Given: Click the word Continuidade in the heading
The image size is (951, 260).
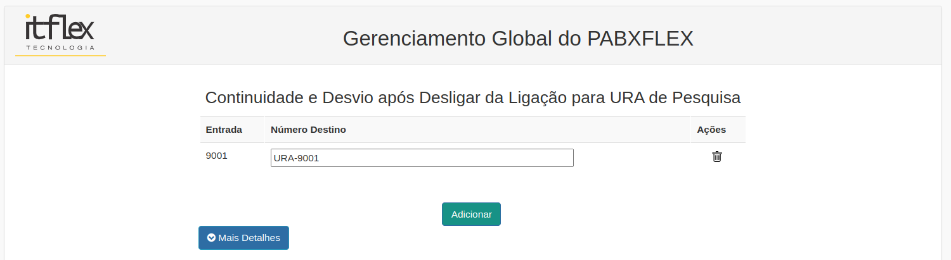Looking at the screenshot, I should (x=254, y=98).
